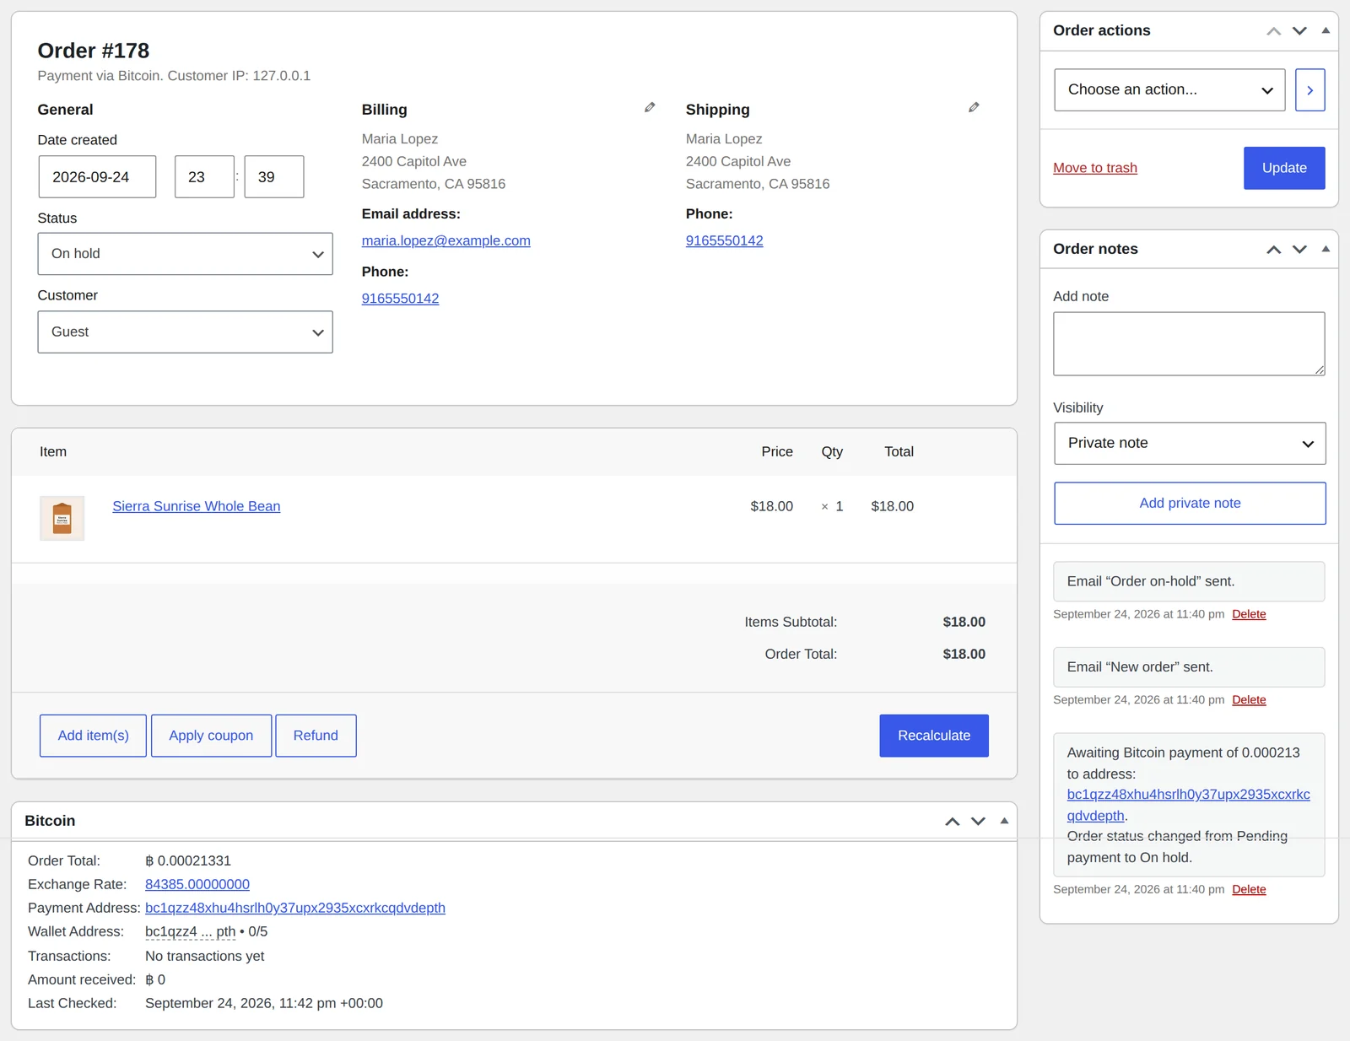Click Last Checked timestamp value
Screen dimensions: 1350x1041
coord(264,1003)
